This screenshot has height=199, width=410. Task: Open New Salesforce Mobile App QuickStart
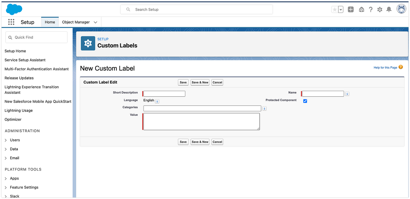pyautogui.click(x=38, y=102)
